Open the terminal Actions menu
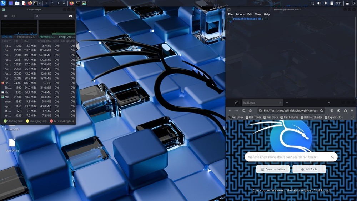Viewport: 357px width, 201px height. [x=240, y=14]
